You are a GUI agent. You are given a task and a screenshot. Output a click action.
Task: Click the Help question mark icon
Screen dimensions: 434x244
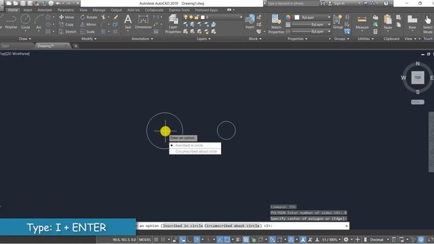point(386,3)
